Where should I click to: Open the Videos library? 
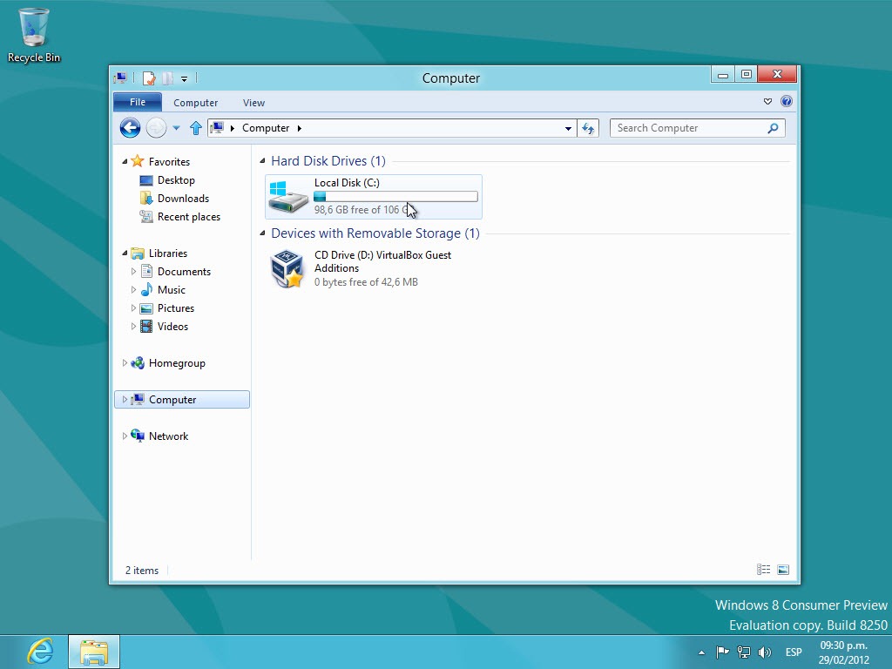pos(172,326)
